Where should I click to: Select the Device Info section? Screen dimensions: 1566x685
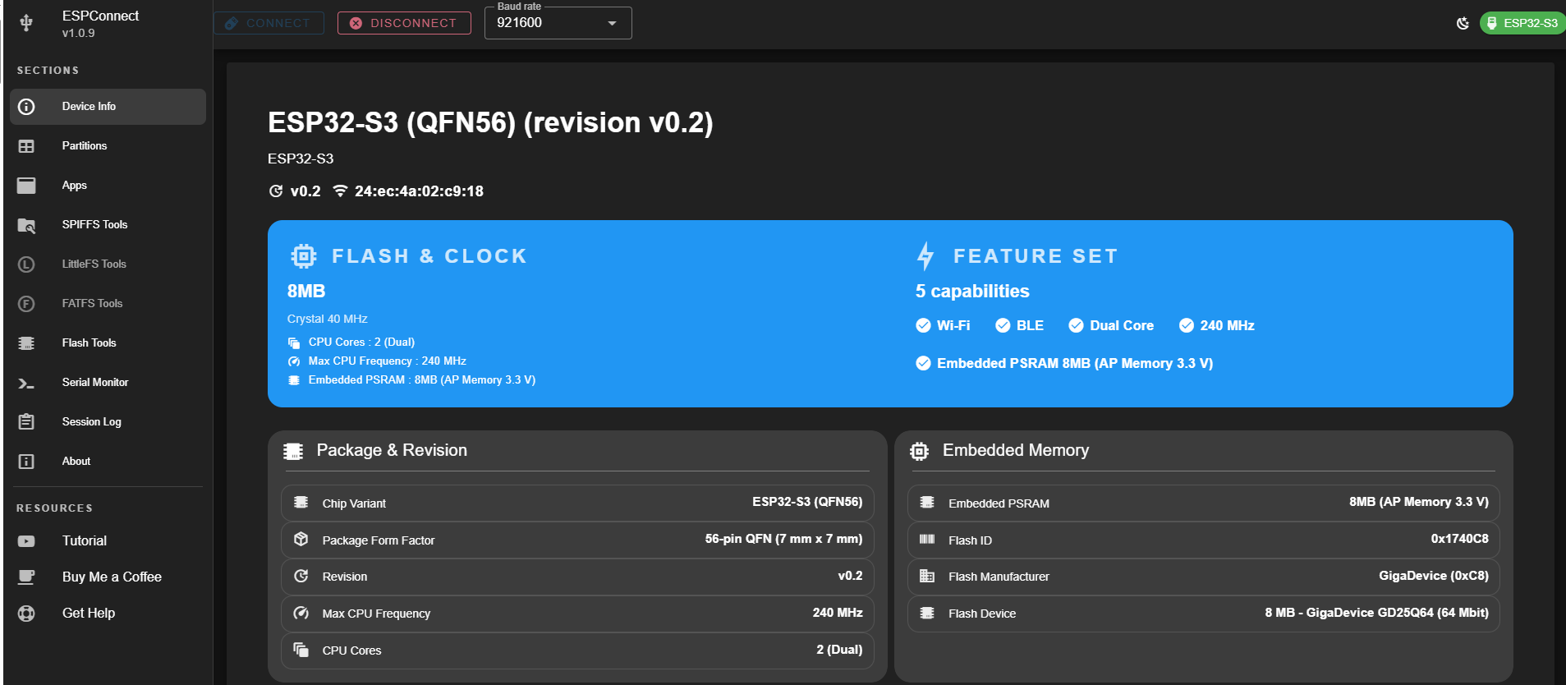coord(89,107)
